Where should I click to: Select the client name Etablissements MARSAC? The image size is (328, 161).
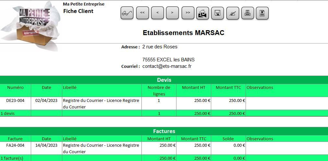(x=183, y=33)
